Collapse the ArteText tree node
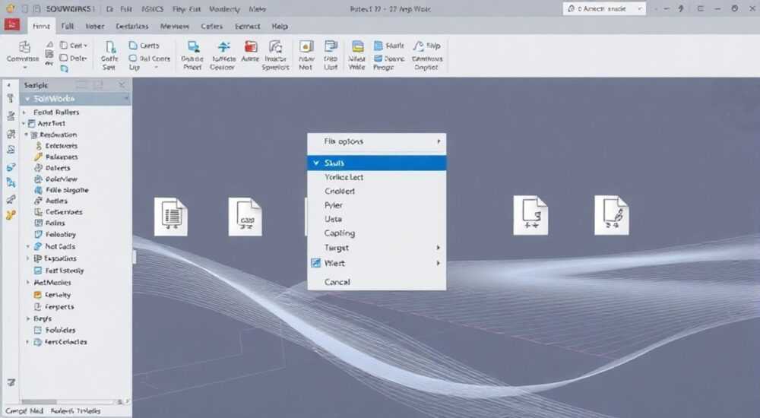 (24, 123)
